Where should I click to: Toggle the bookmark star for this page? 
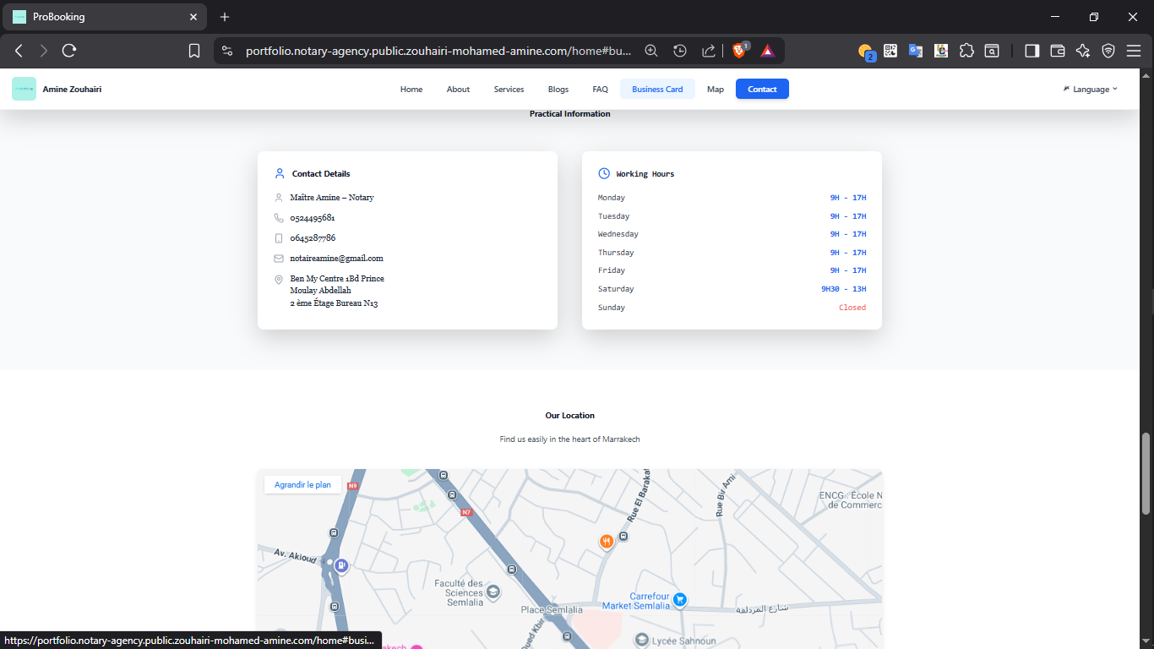(x=194, y=51)
